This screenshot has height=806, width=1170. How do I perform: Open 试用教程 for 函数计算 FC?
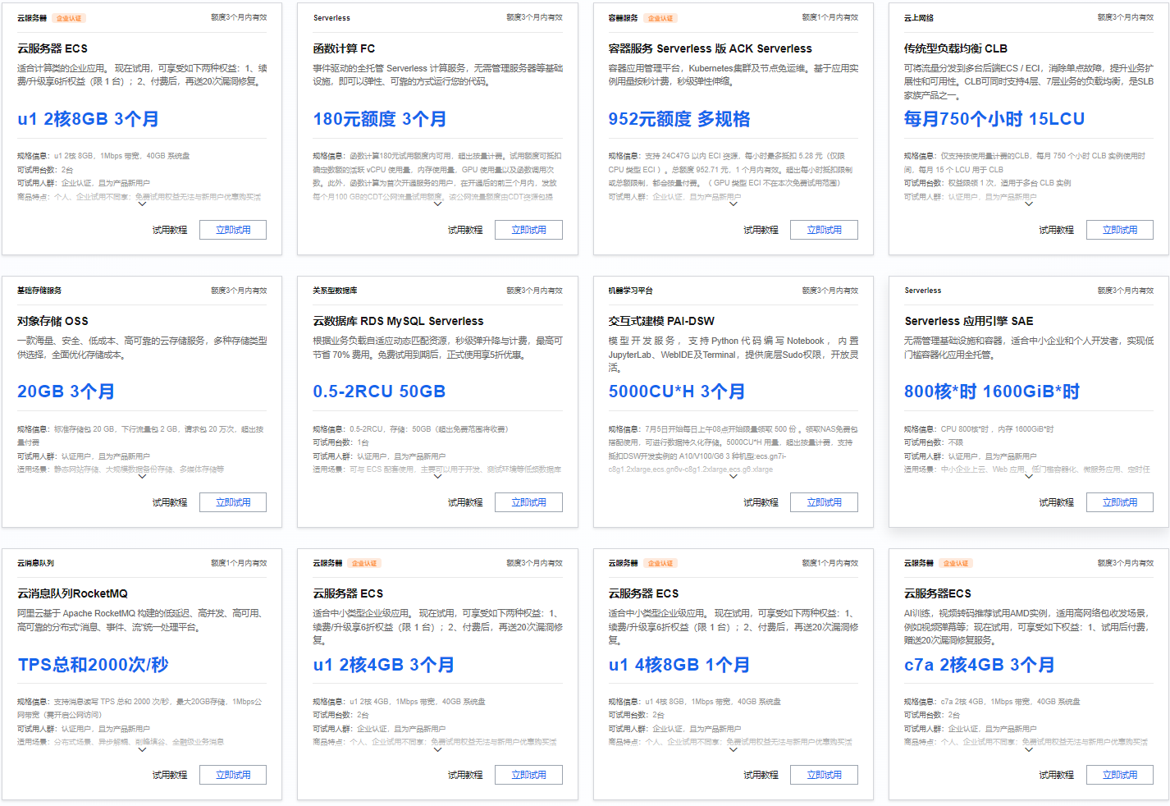tap(465, 230)
